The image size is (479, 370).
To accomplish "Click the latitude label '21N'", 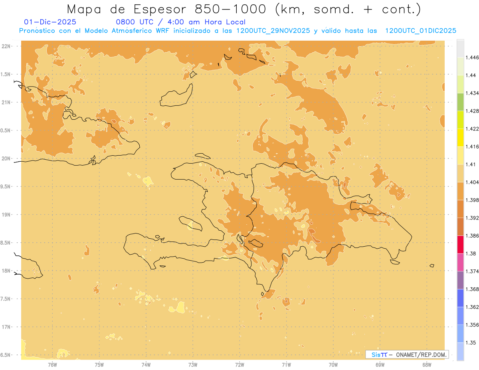I will pos(6,103).
